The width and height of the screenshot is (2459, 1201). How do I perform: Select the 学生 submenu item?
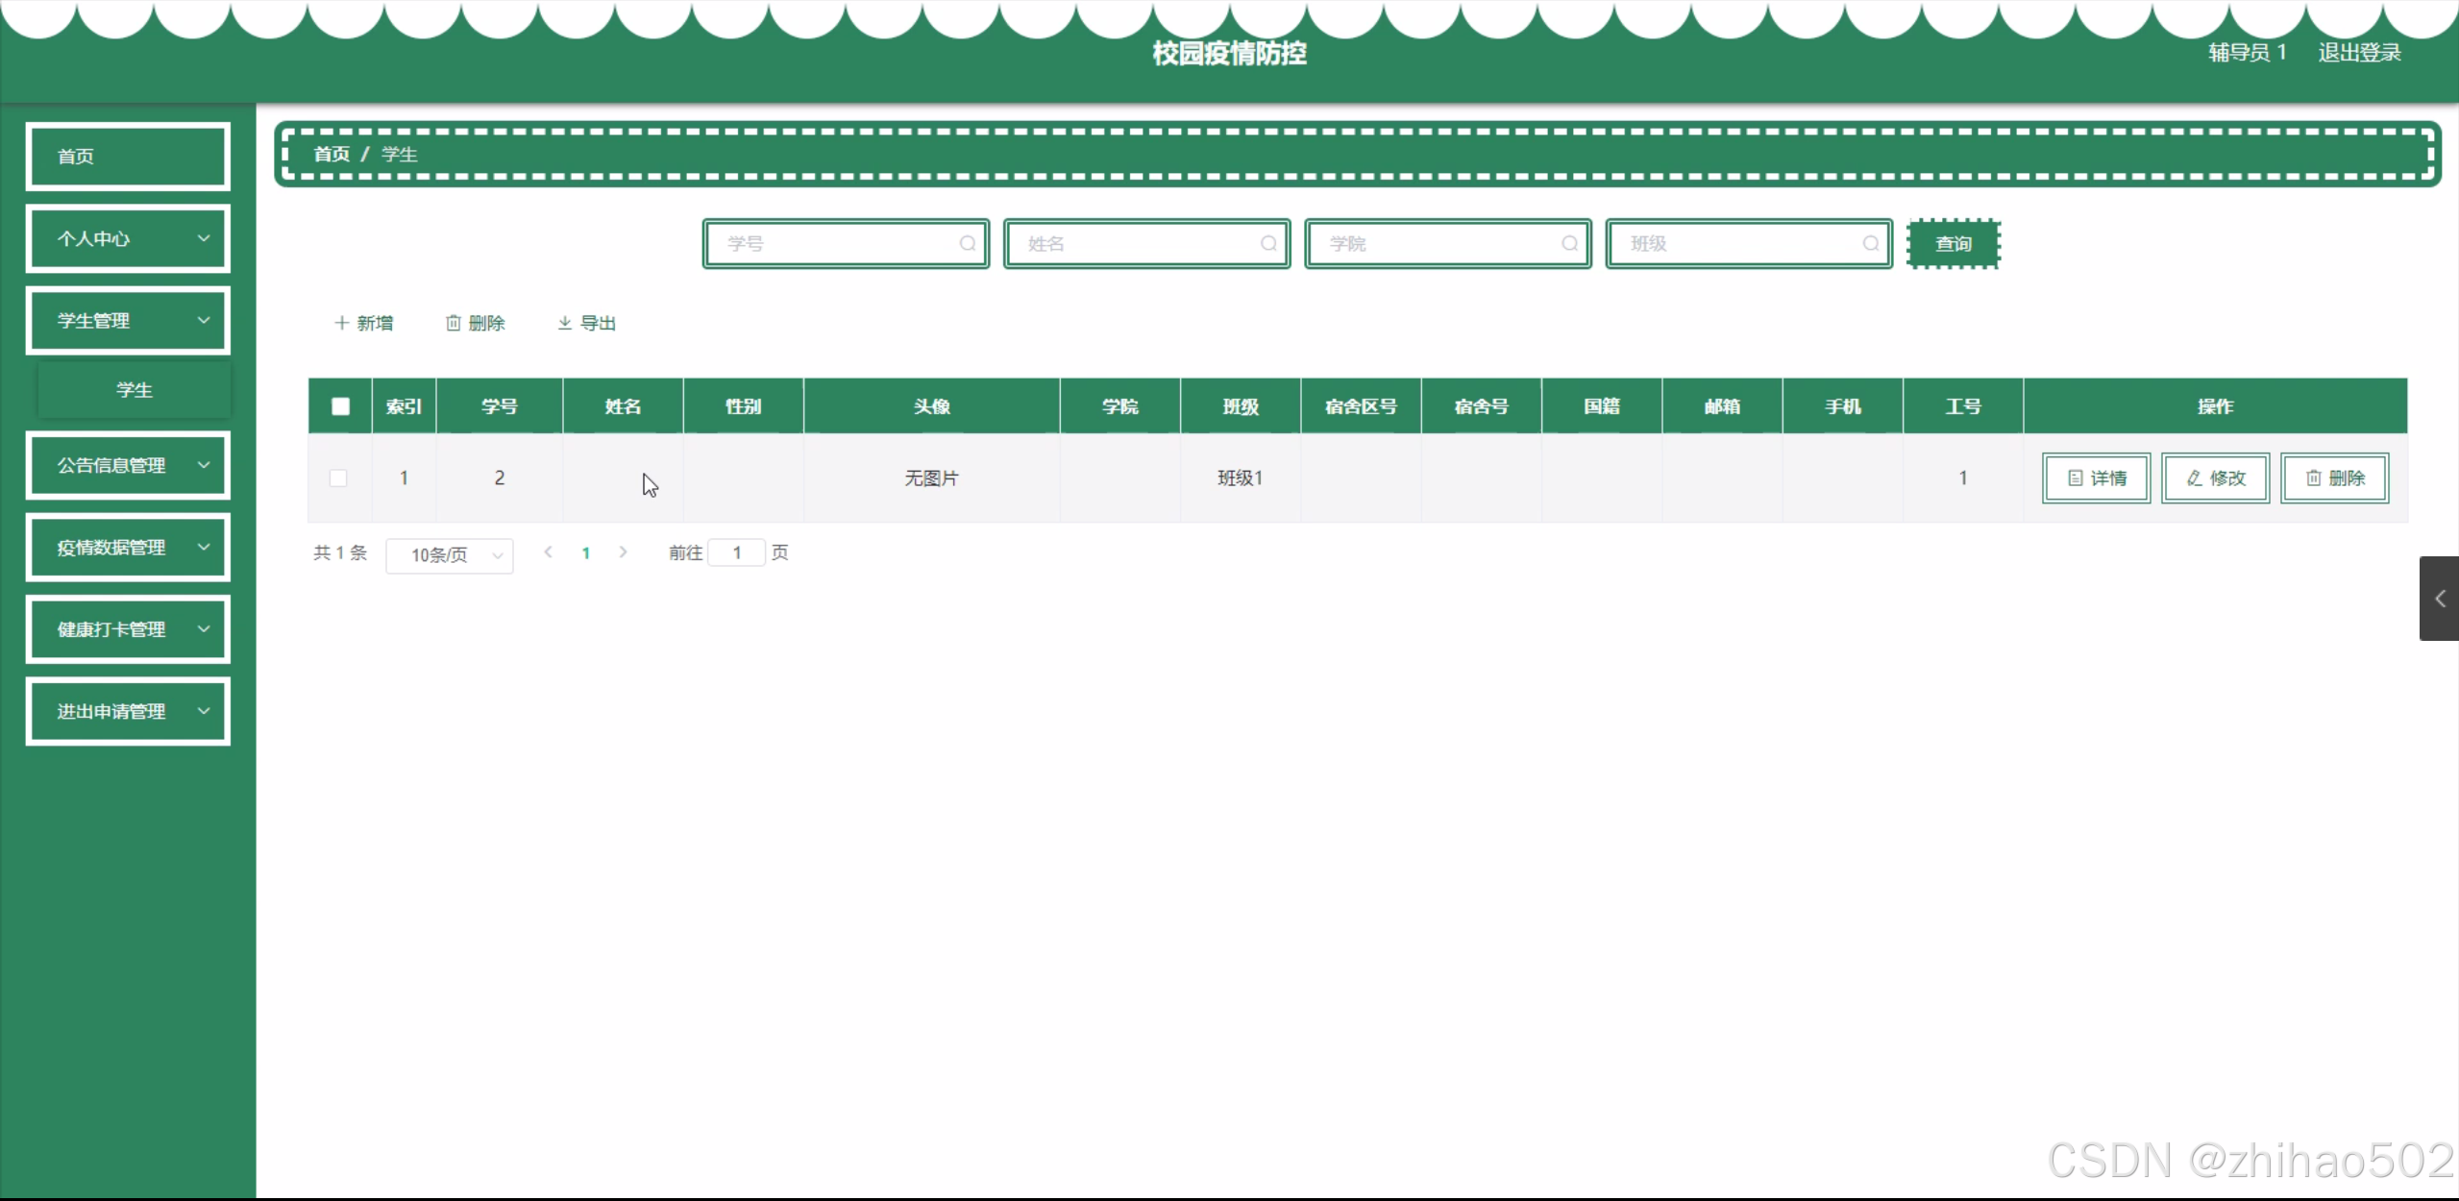coord(135,390)
